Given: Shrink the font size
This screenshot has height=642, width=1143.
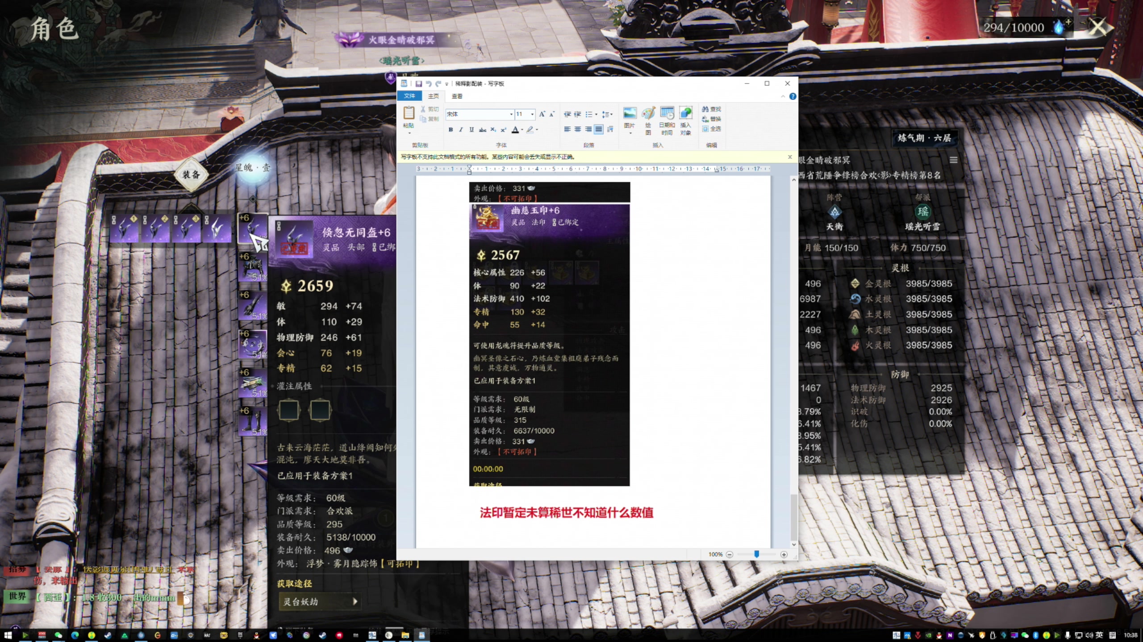Looking at the screenshot, I should [552, 114].
